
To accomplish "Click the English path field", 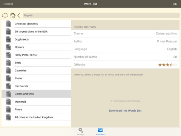I will 101,15.
